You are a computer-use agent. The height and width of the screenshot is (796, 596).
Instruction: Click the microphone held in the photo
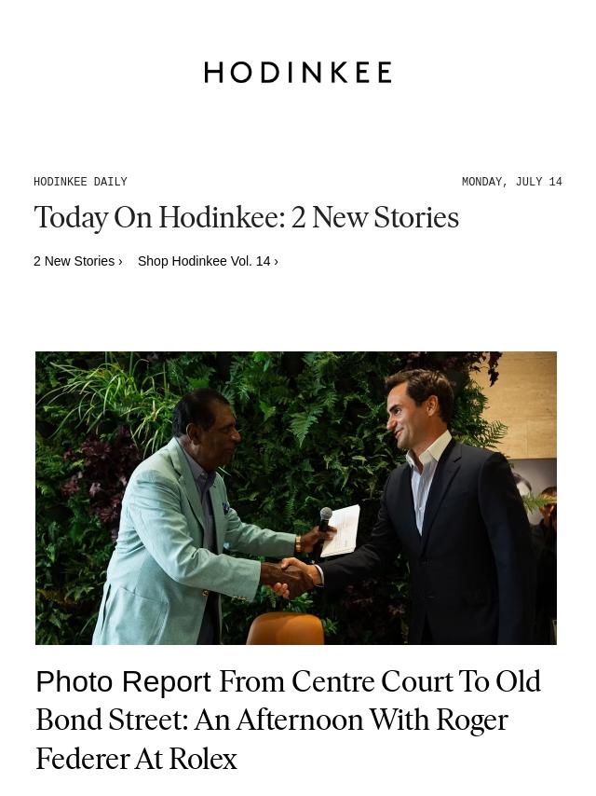(x=323, y=528)
